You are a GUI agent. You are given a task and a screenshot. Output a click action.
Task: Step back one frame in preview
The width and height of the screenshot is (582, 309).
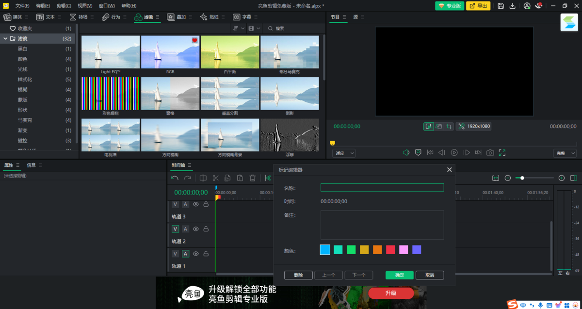(x=442, y=153)
